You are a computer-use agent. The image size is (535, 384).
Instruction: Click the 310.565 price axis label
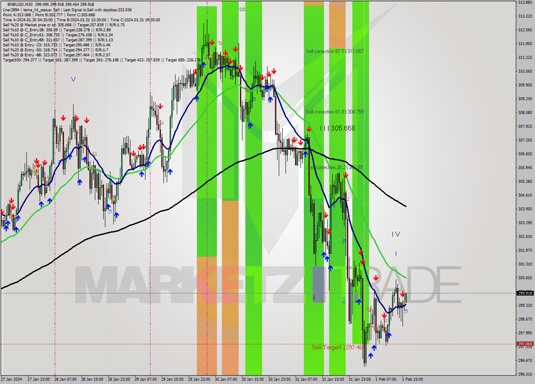click(525, 71)
